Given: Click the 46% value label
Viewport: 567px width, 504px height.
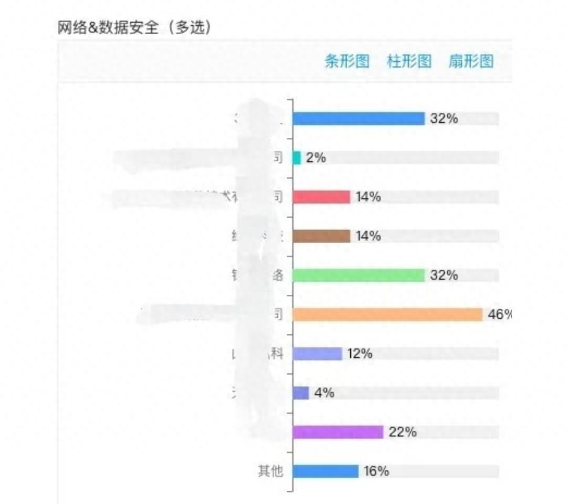Looking at the screenshot, I should 500,314.
